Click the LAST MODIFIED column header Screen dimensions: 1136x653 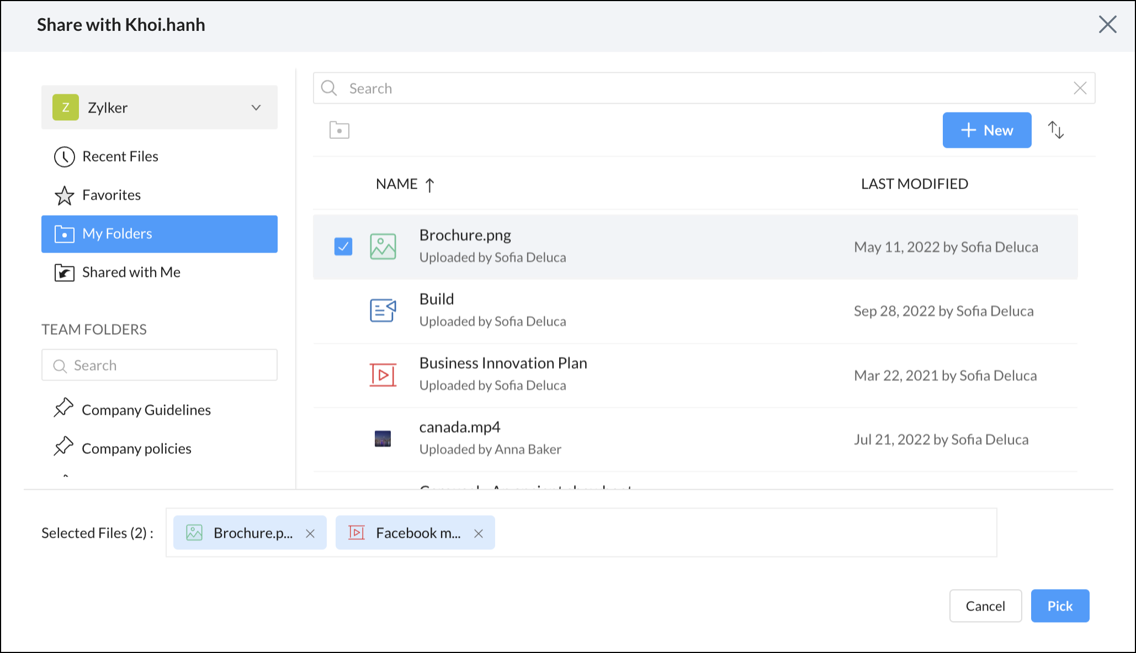[914, 184]
